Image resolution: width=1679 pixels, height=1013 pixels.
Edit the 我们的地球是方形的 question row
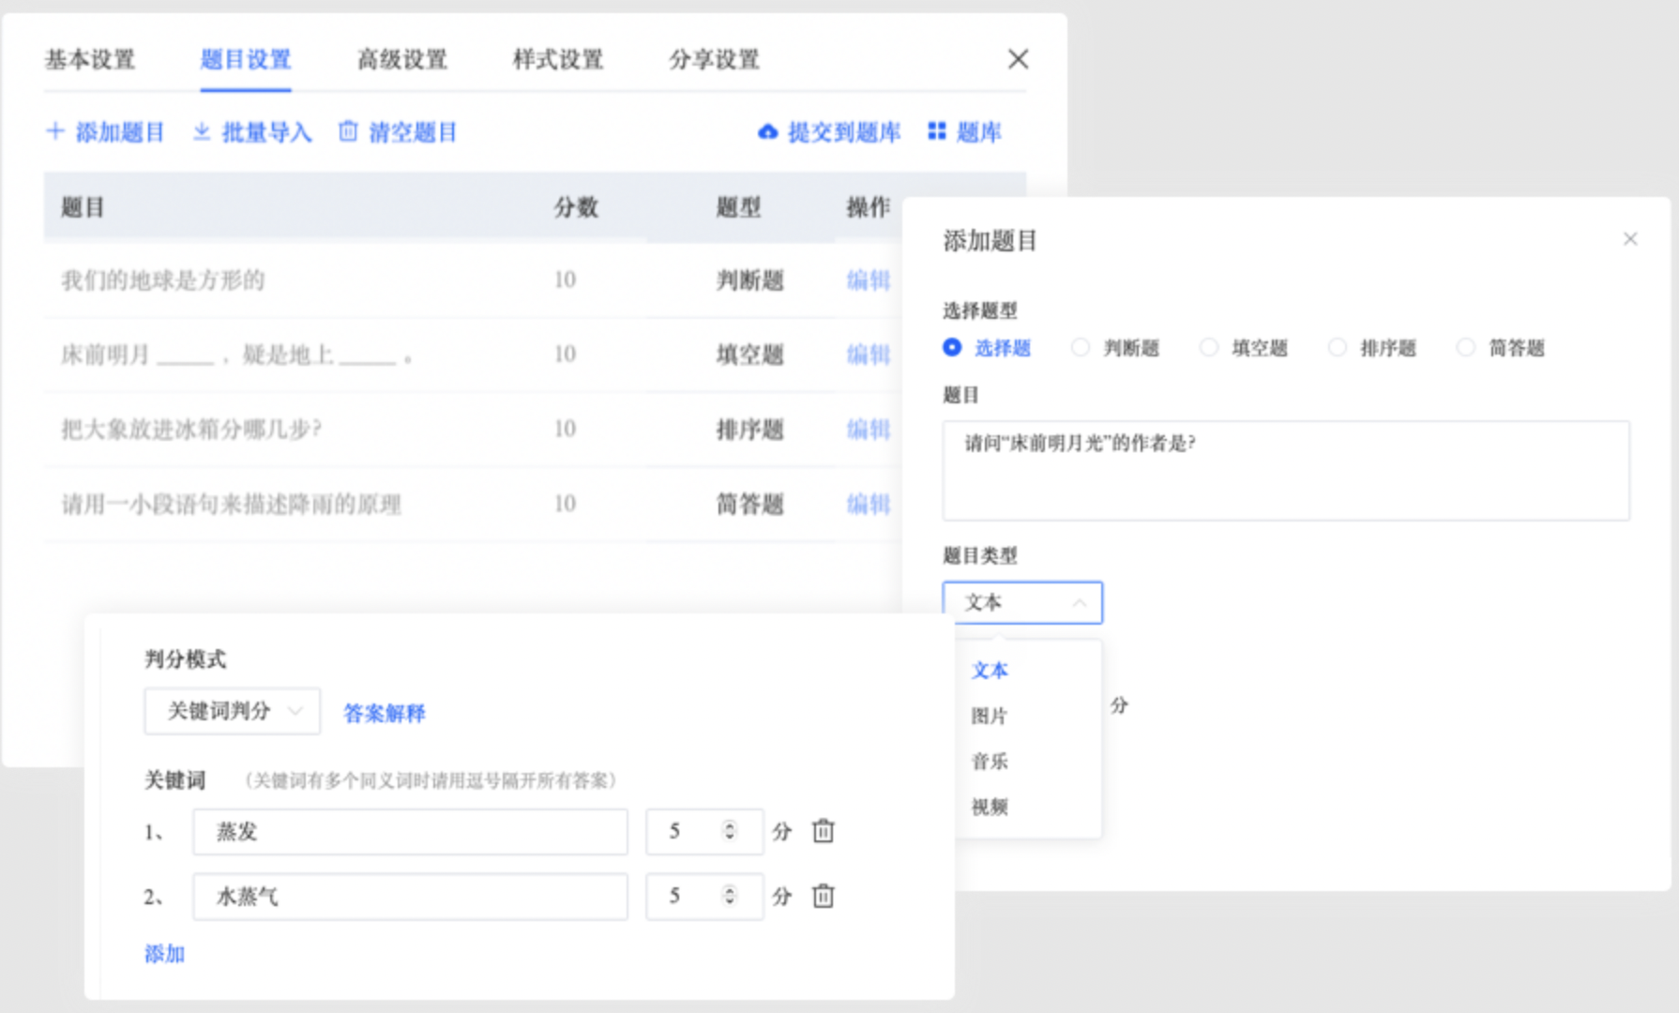(x=869, y=280)
